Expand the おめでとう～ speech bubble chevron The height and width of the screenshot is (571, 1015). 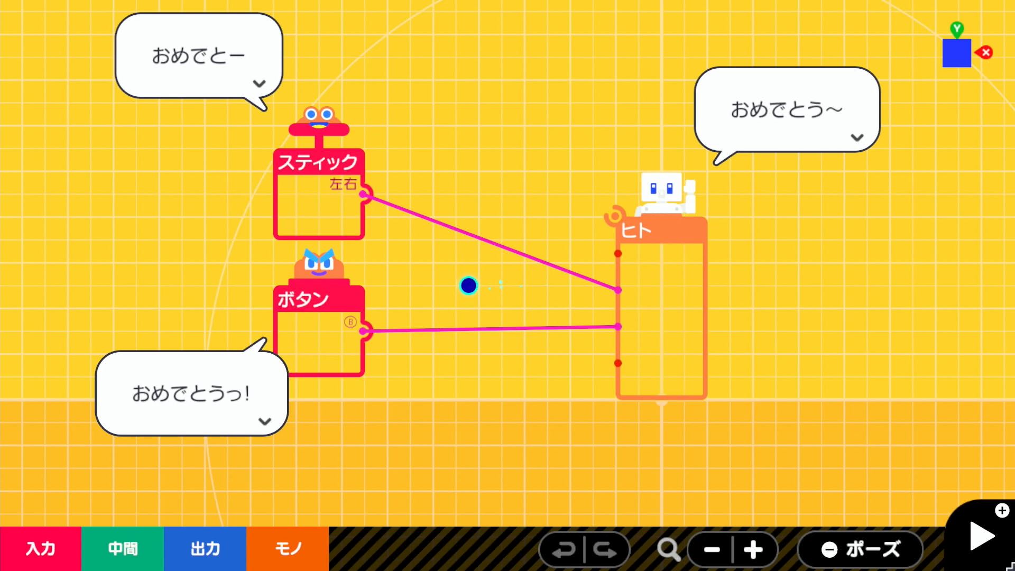pos(857,137)
